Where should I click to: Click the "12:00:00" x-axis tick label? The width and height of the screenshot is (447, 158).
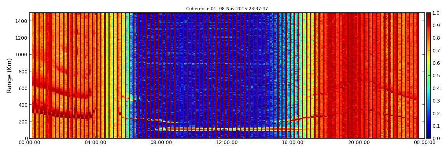[x=228, y=142]
